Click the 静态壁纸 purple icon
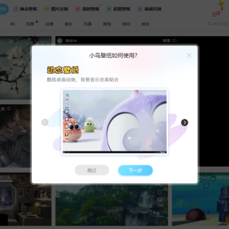This screenshot has width=229, height=229. [x=16, y=9]
